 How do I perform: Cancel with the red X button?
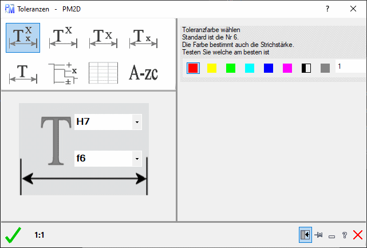(x=358, y=235)
